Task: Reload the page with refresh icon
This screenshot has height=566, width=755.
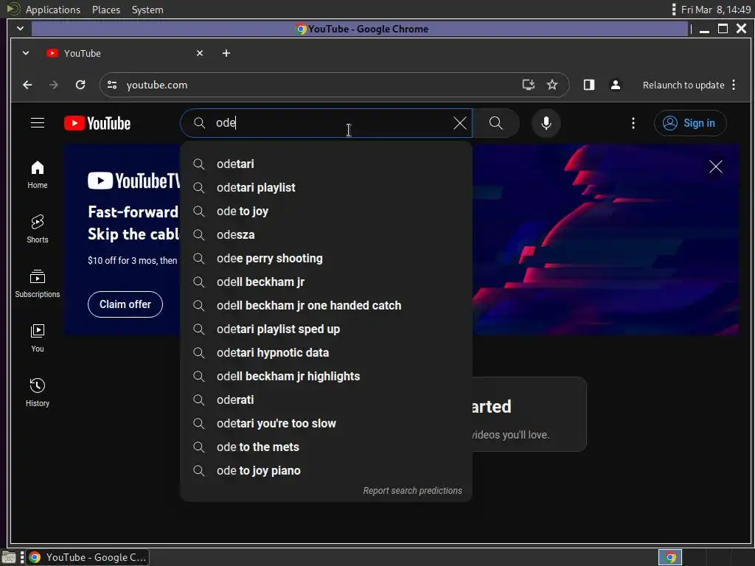Action: (80, 85)
